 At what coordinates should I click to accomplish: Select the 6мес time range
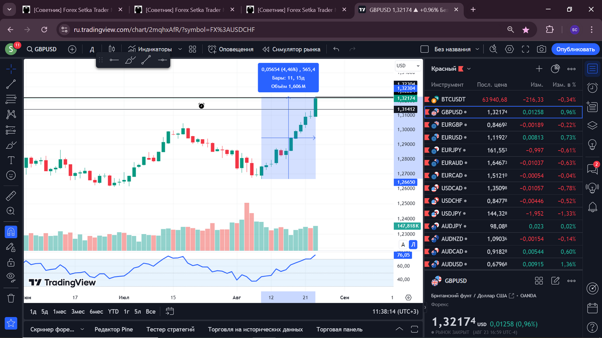[x=96, y=311]
